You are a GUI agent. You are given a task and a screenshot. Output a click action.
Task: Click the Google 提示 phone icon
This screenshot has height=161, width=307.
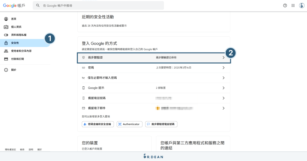click(x=84, y=88)
